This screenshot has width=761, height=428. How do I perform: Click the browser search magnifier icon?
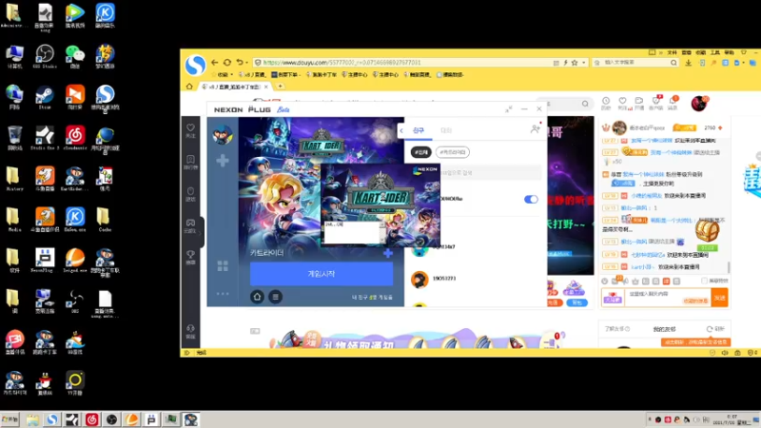673,63
